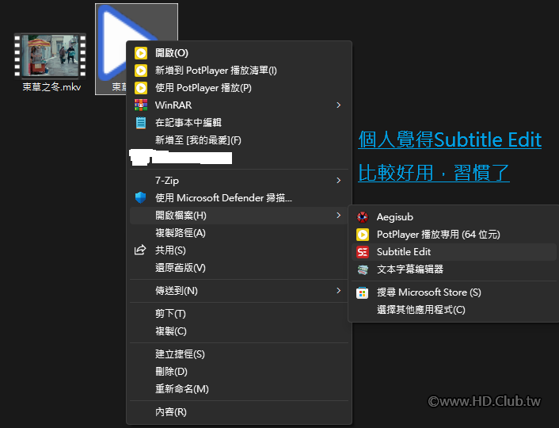Click the 比較好用，習慣了 link
559x428 pixels.
pos(434,173)
